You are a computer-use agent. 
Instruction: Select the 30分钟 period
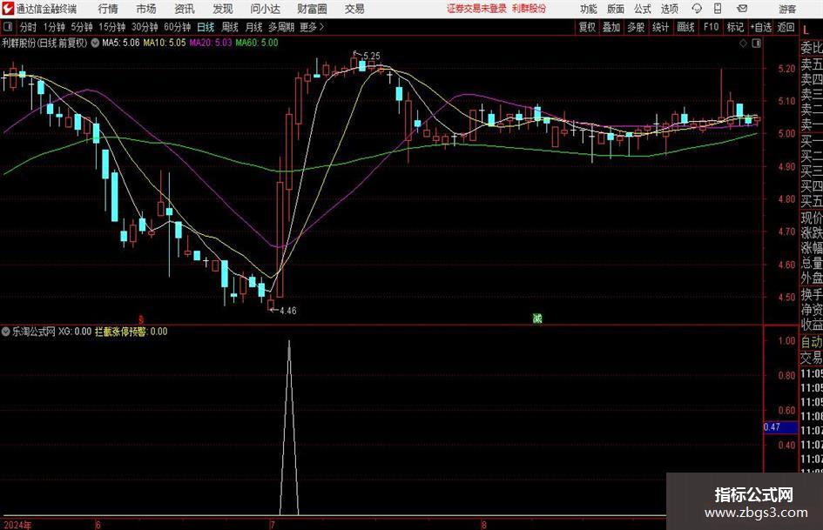[145, 27]
